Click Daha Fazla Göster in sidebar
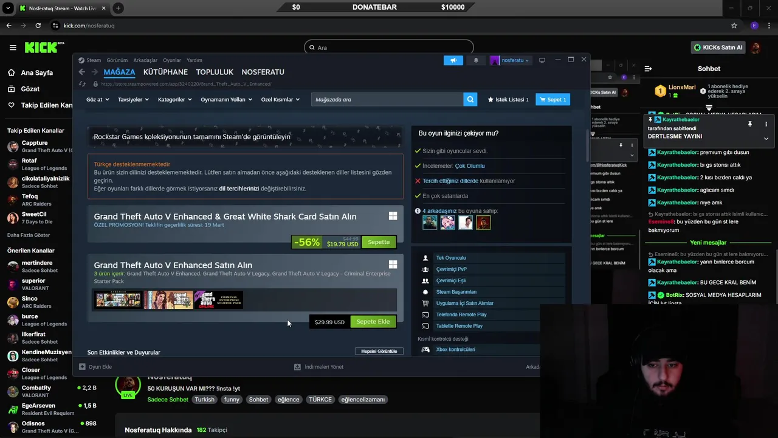The image size is (778, 438). (29, 235)
